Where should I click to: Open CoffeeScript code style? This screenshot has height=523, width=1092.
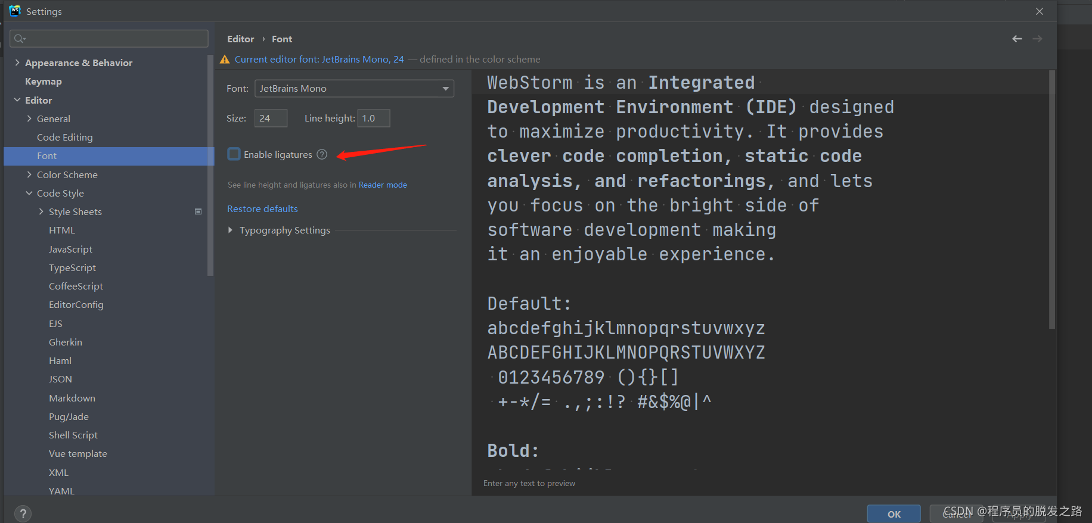click(76, 286)
